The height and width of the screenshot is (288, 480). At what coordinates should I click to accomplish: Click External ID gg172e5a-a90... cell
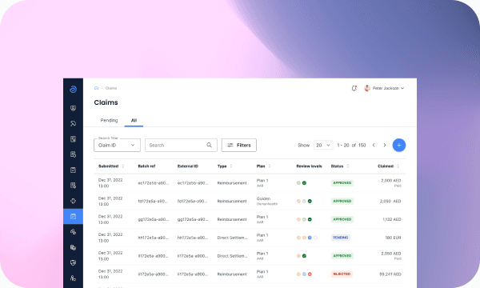[193, 219]
